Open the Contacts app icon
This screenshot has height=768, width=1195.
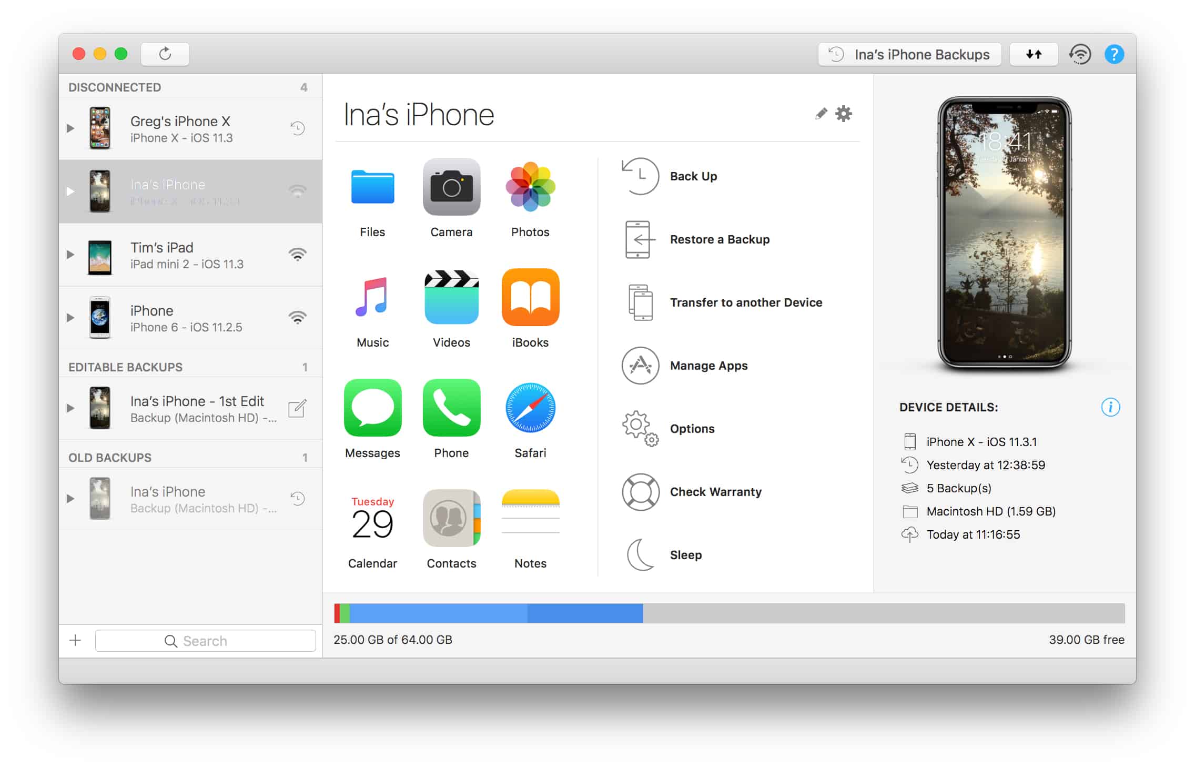tap(451, 518)
